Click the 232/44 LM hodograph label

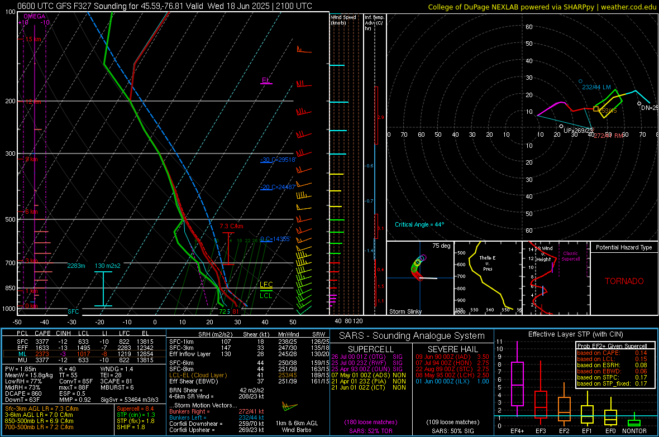(596, 88)
